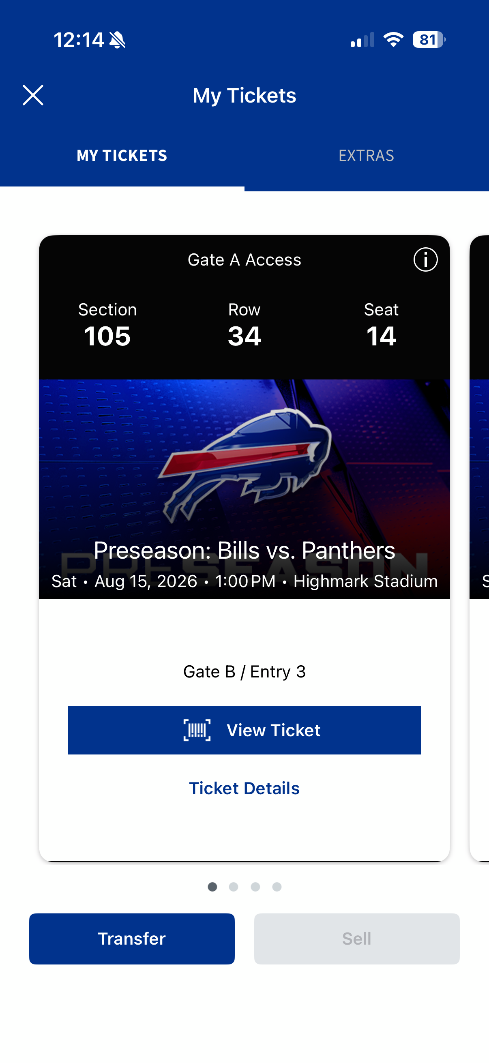Image resolution: width=489 pixels, height=1063 pixels.
Task: Tap the Gate A Access header
Action: [x=244, y=260]
